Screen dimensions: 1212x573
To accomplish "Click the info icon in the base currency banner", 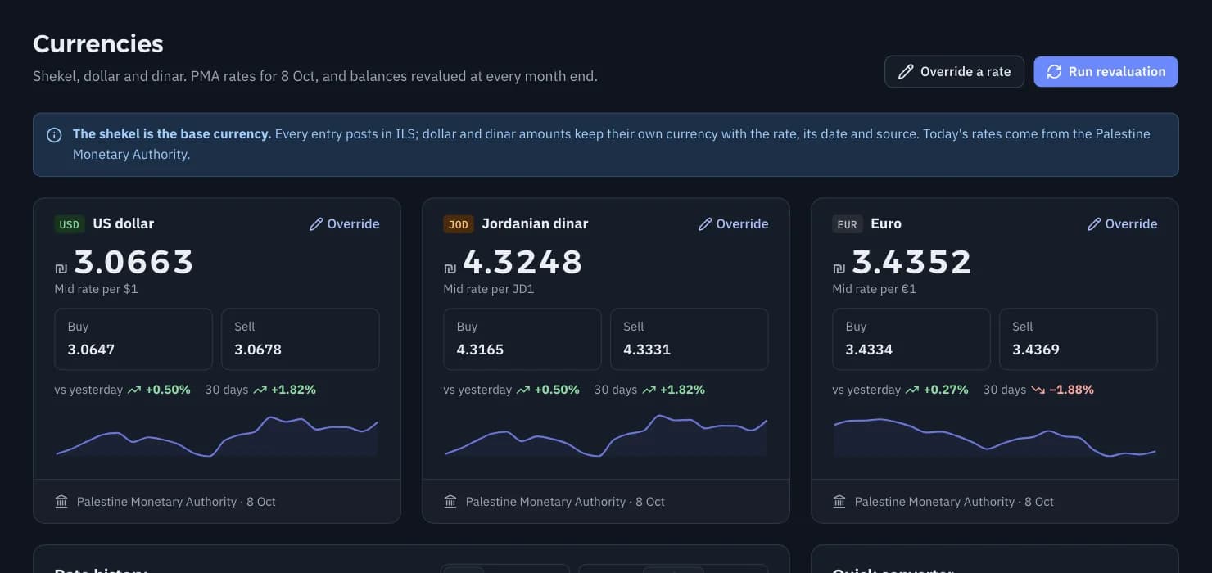I will click(54, 135).
